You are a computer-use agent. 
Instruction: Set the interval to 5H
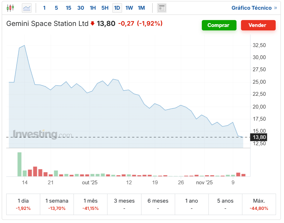(105, 8)
